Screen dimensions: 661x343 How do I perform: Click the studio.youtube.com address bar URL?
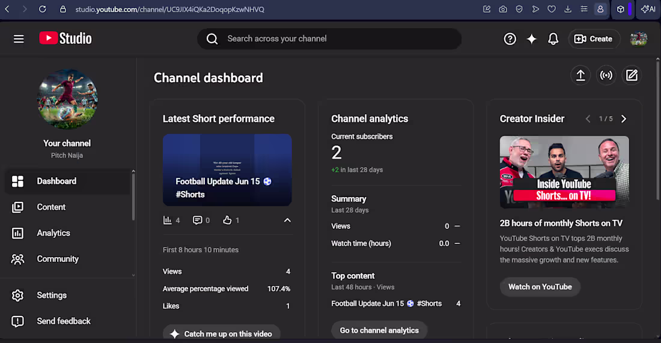tap(170, 9)
